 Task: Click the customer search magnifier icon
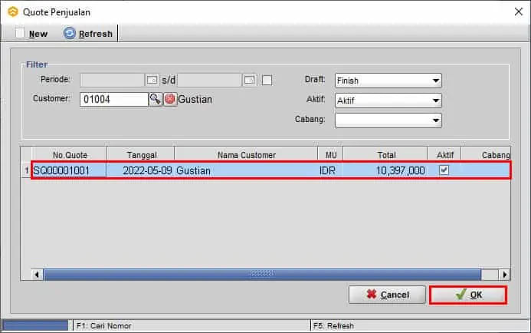155,99
